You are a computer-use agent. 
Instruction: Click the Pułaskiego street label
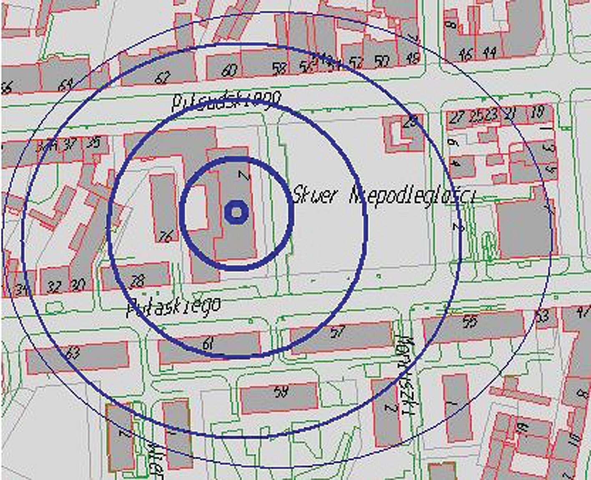(173, 307)
